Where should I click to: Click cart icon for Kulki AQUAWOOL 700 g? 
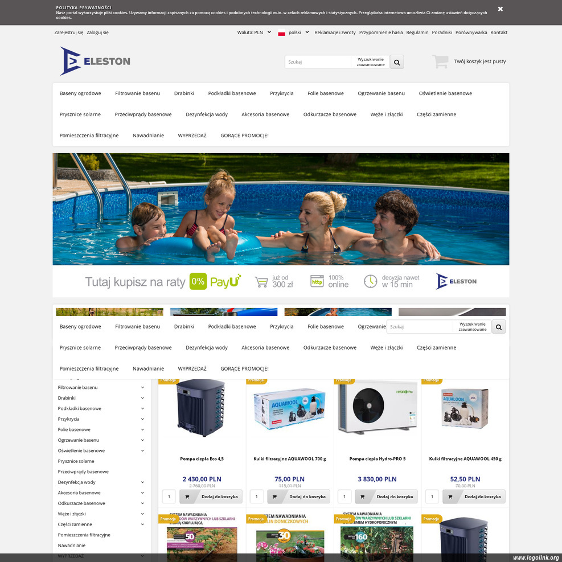click(274, 497)
